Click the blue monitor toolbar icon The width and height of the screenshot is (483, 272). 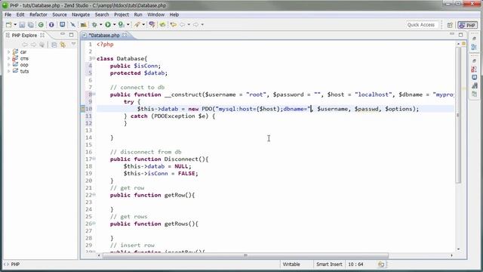pyautogui.click(x=62, y=25)
